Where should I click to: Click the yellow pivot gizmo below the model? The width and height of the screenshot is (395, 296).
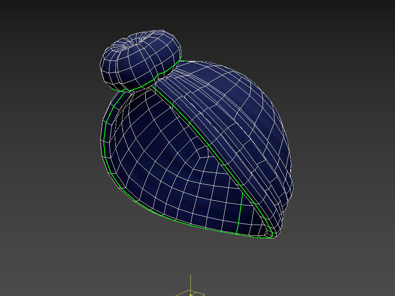point(190,286)
